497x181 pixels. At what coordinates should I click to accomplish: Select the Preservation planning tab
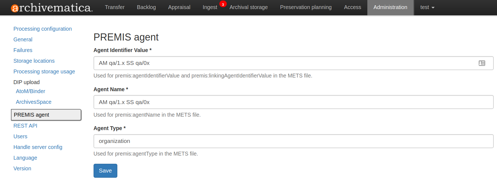pos(306,7)
